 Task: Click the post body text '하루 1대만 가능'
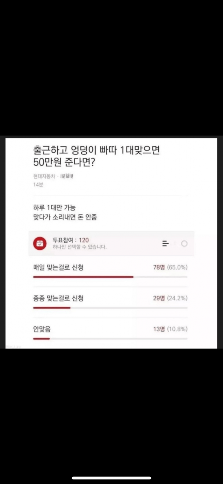coord(54,208)
